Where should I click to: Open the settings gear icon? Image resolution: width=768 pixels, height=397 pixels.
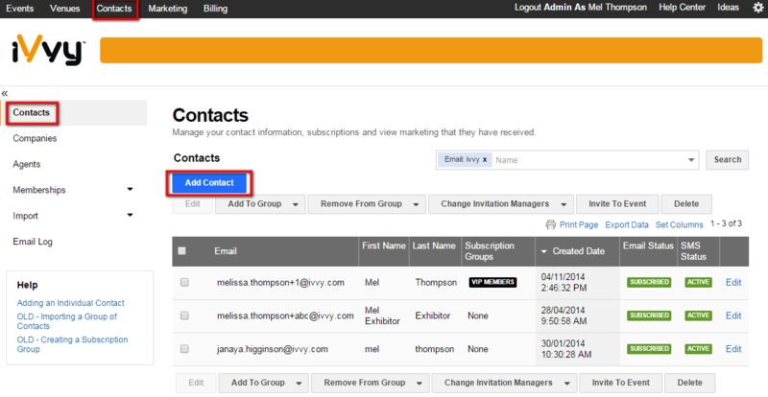point(757,8)
